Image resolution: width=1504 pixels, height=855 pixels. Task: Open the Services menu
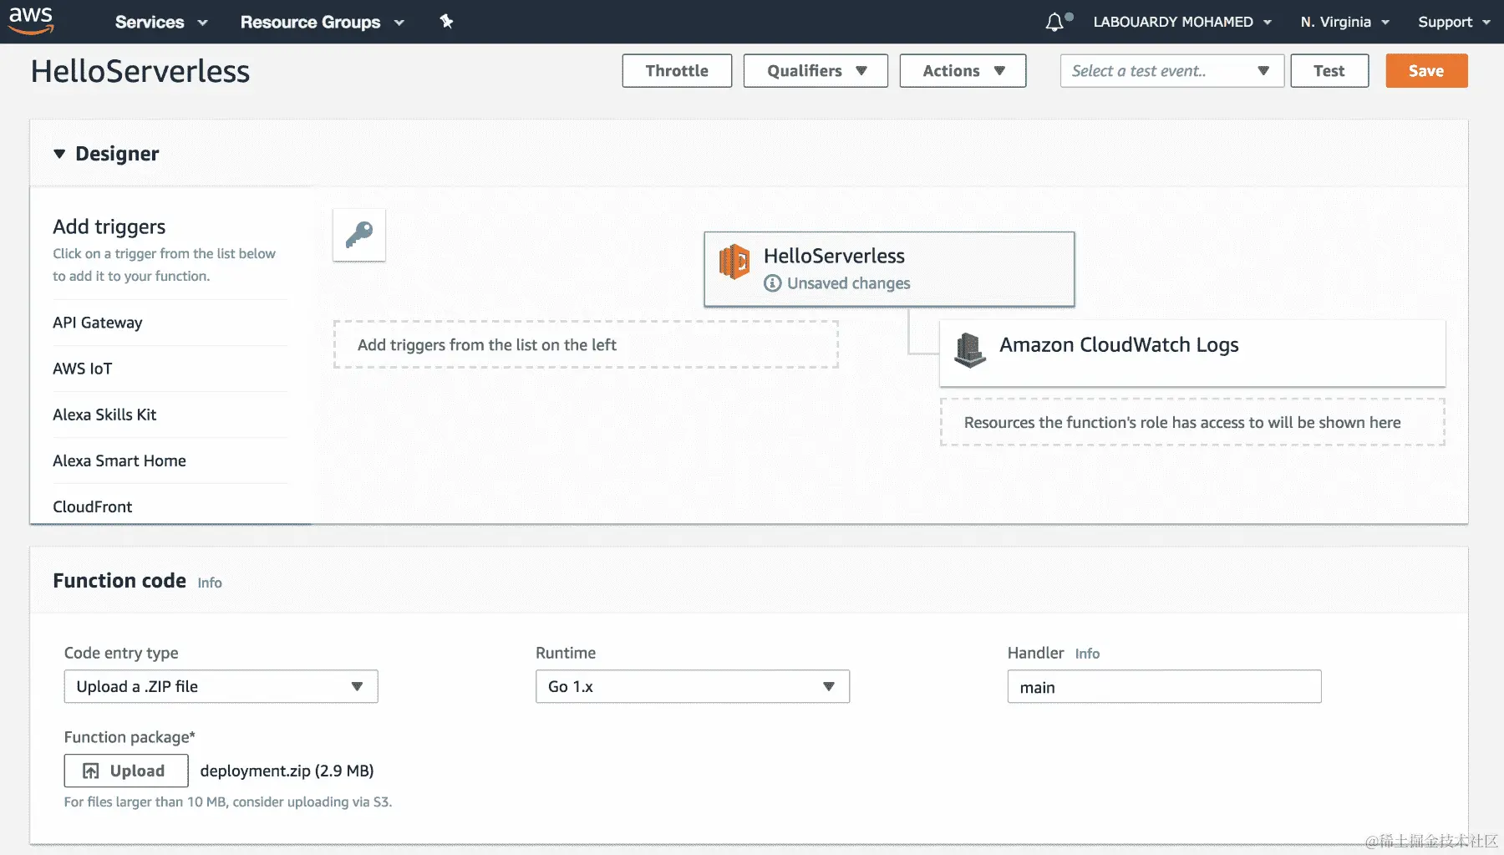click(x=160, y=22)
